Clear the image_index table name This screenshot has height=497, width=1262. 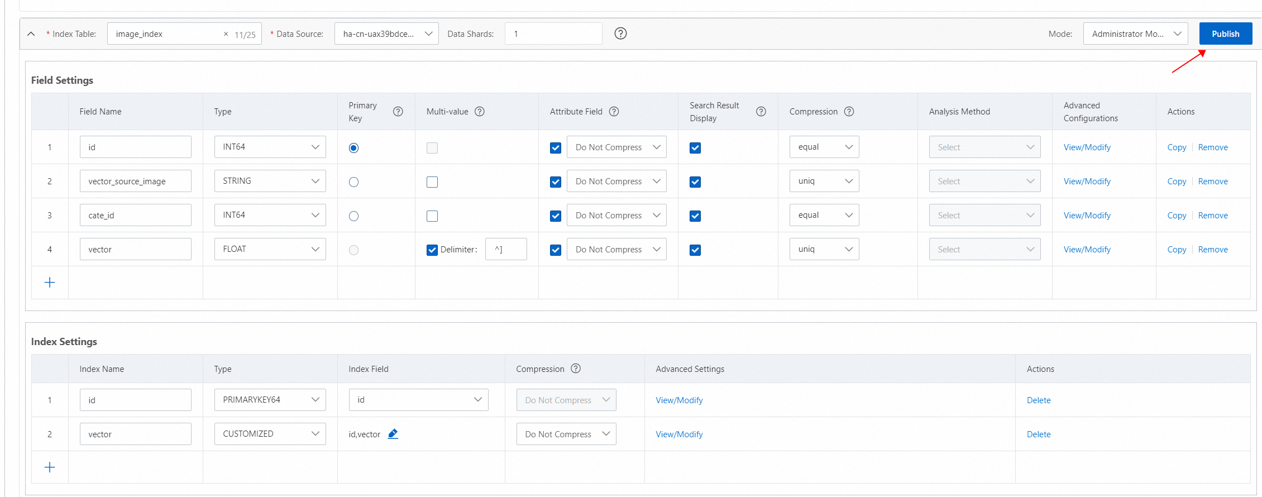(226, 34)
